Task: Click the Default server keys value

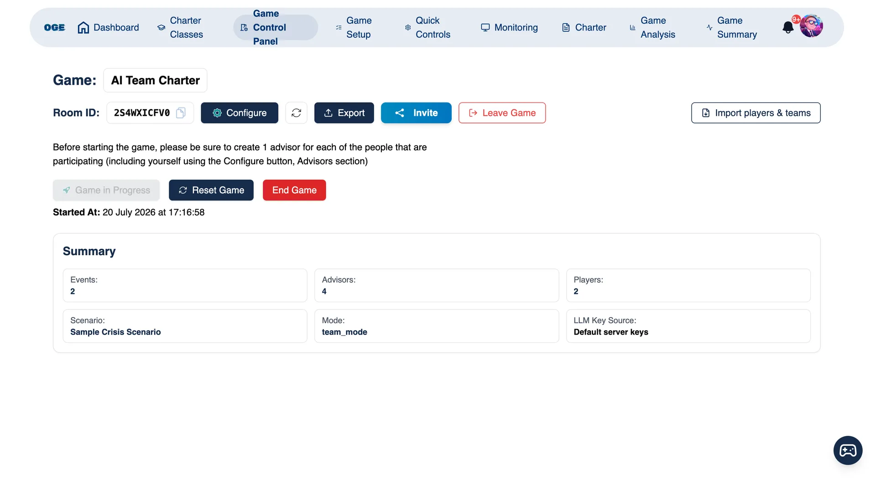Action: (x=611, y=332)
